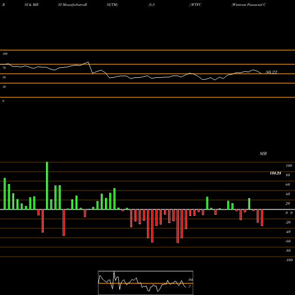
Task: Click the '40' label on the MR axis
Action: (x=288, y=194)
